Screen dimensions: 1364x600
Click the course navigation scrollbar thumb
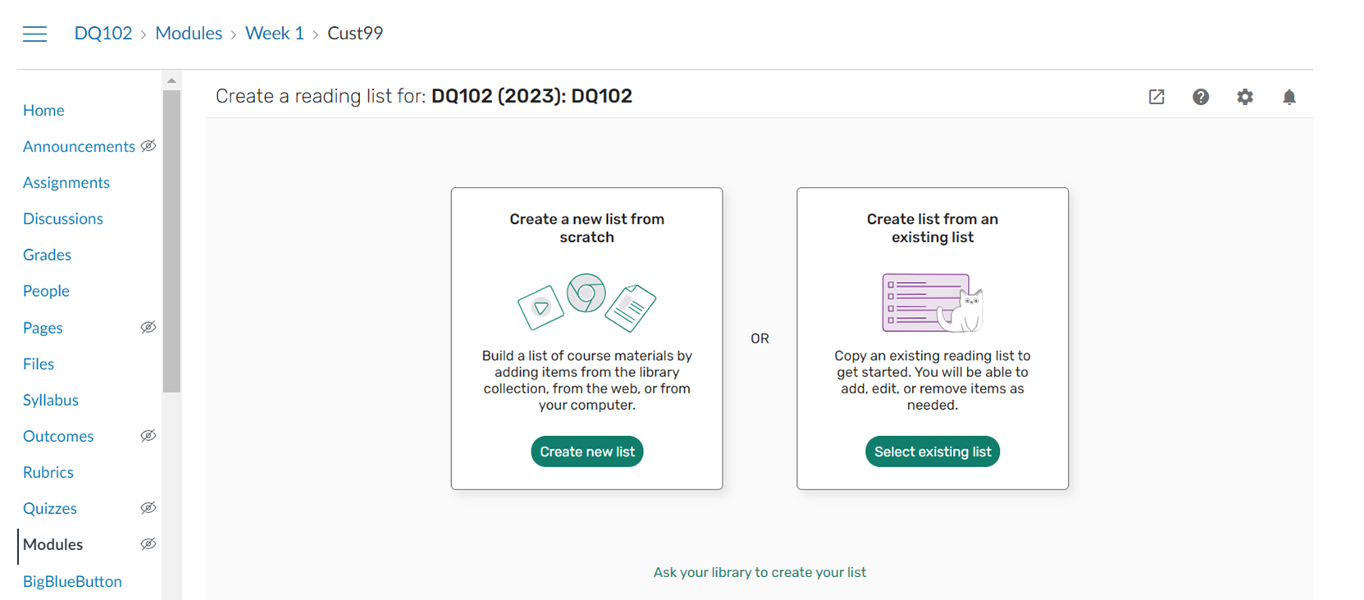[x=171, y=242]
